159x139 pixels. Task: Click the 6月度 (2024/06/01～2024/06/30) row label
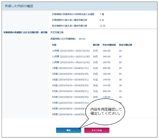[x=70, y=97]
